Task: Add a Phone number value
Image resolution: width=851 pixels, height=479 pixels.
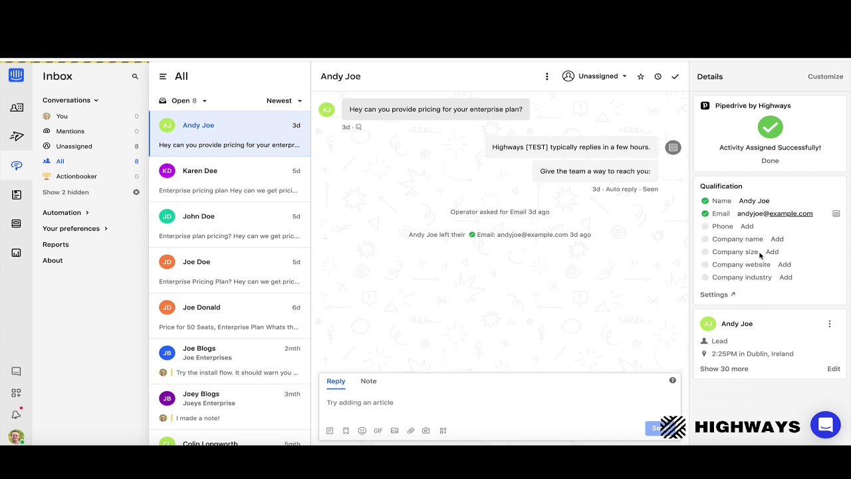Action: point(747,226)
